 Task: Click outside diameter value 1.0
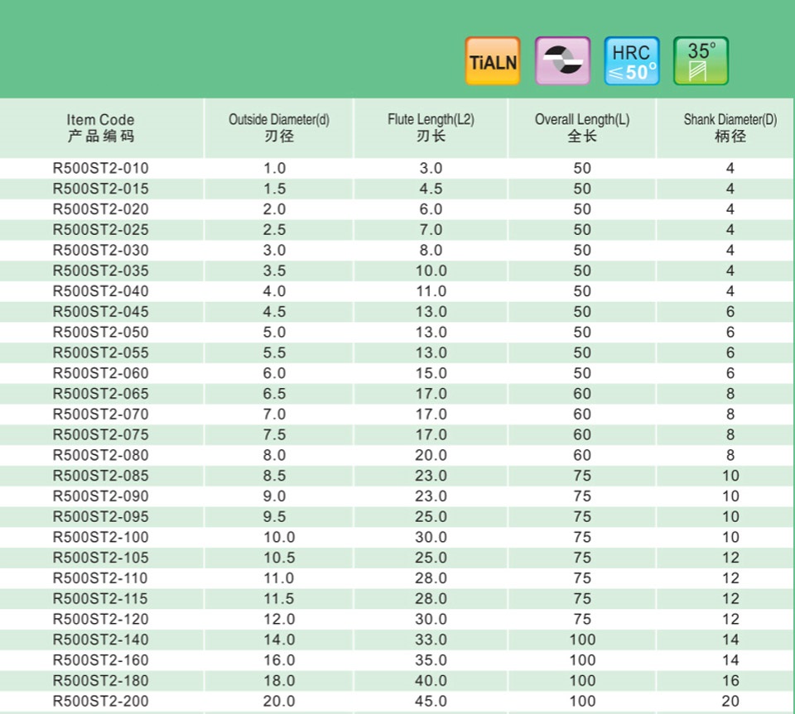point(274,168)
